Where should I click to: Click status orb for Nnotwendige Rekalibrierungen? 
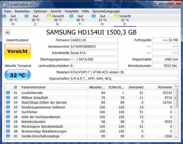(x=8, y=131)
